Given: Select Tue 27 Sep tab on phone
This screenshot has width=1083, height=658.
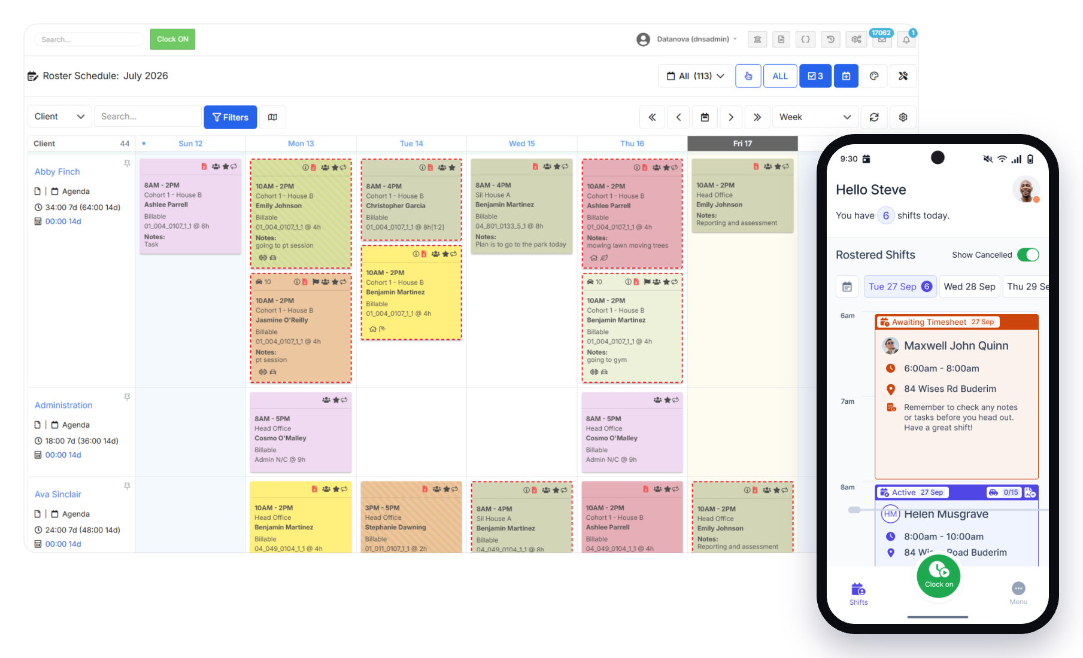Looking at the screenshot, I should click(900, 287).
